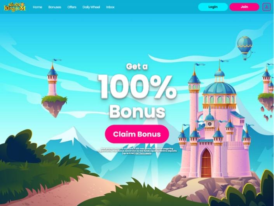Click the clock on the castle tower
This screenshot has width=274, height=206.
(x=210, y=124)
